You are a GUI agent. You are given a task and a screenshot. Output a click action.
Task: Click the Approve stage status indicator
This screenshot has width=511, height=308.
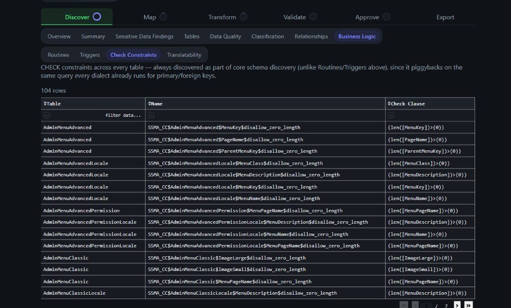click(387, 17)
